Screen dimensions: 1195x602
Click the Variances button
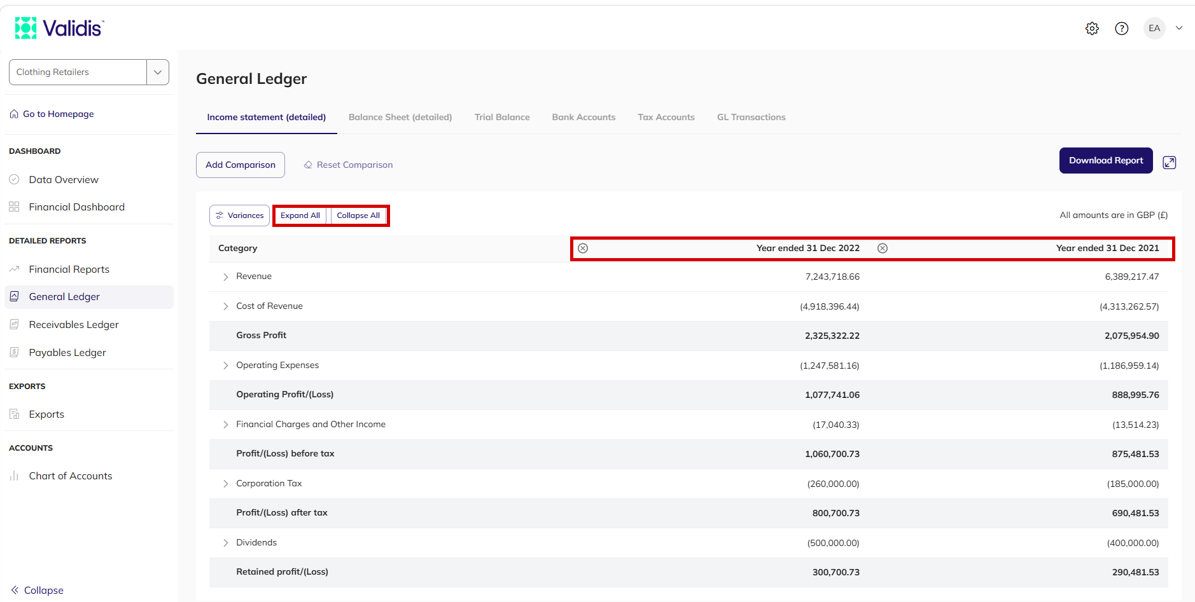click(239, 215)
